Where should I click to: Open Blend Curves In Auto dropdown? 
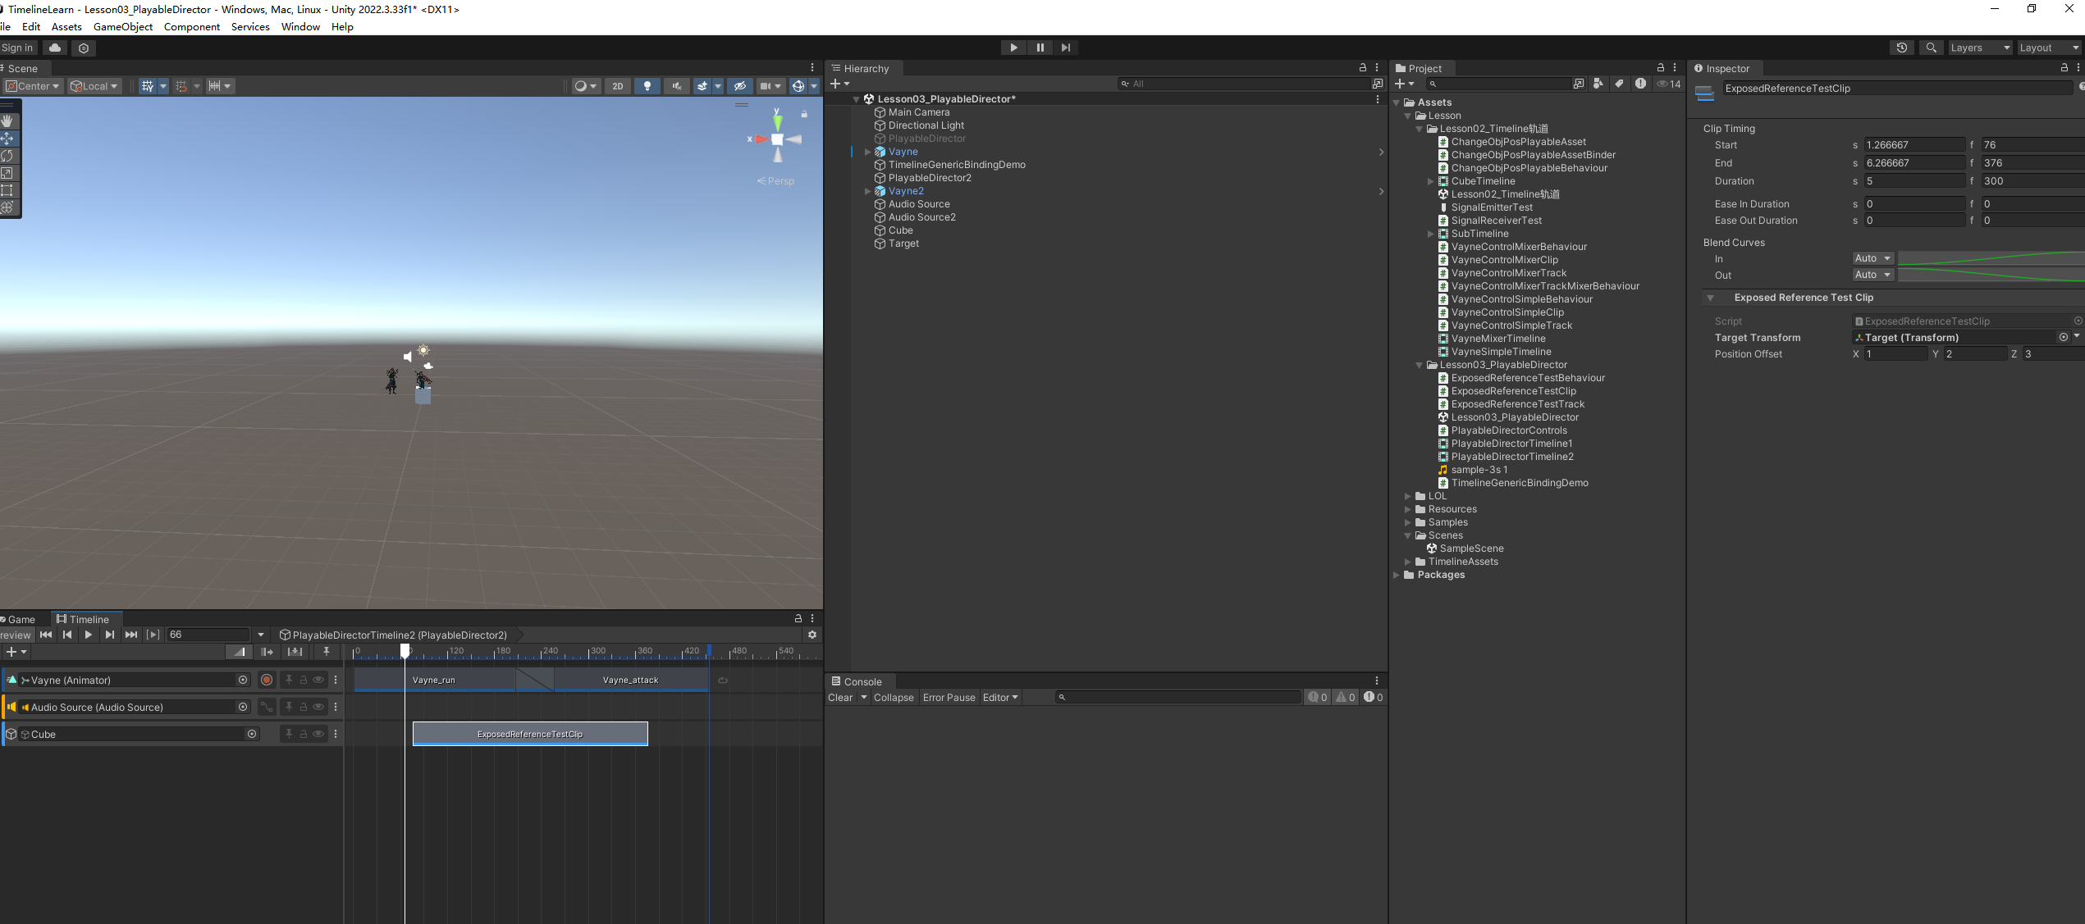1872,258
